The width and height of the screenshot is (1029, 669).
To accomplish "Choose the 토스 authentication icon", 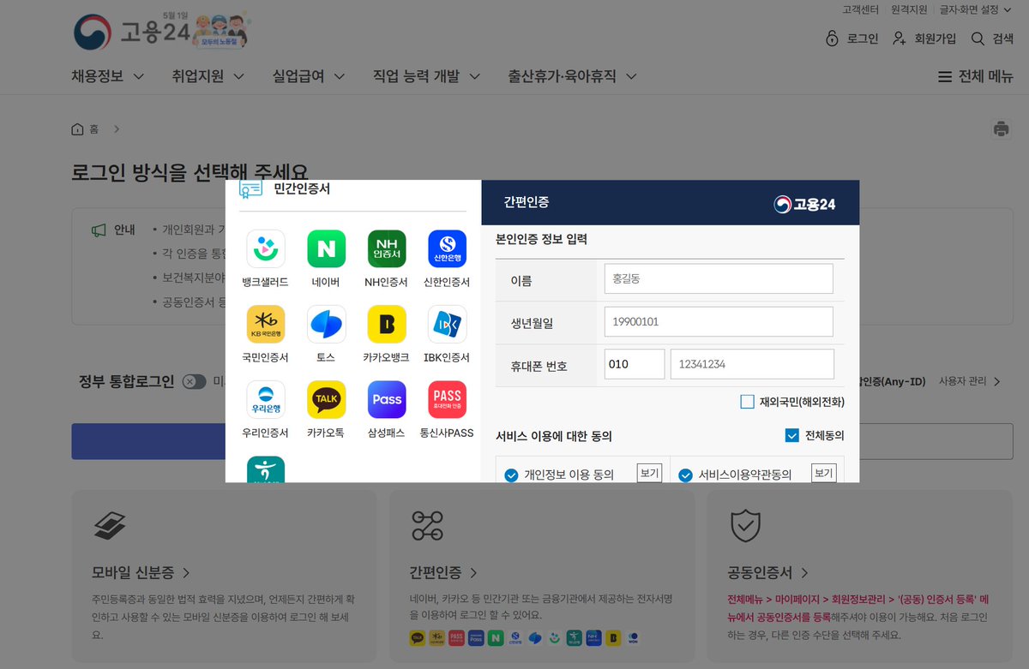I will (x=327, y=324).
